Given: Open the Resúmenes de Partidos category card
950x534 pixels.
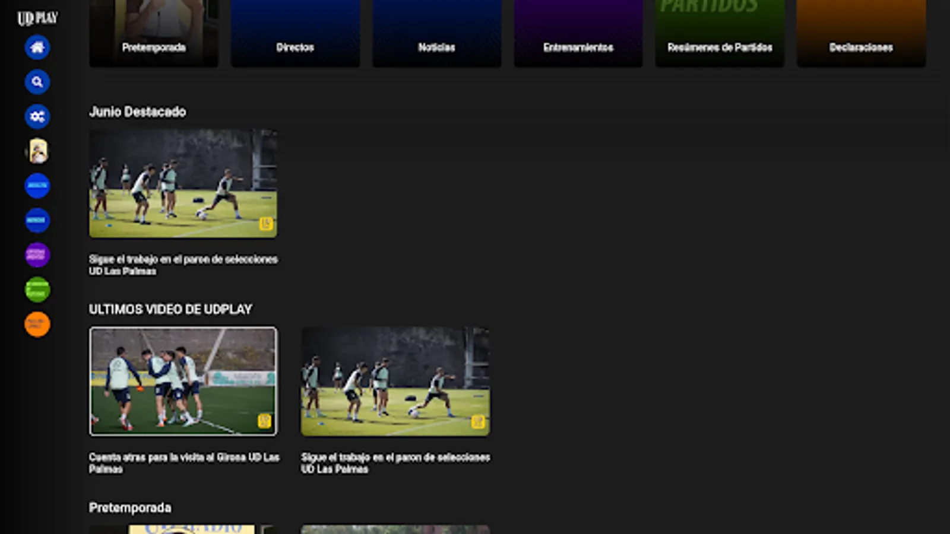Looking at the screenshot, I should click(720, 33).
